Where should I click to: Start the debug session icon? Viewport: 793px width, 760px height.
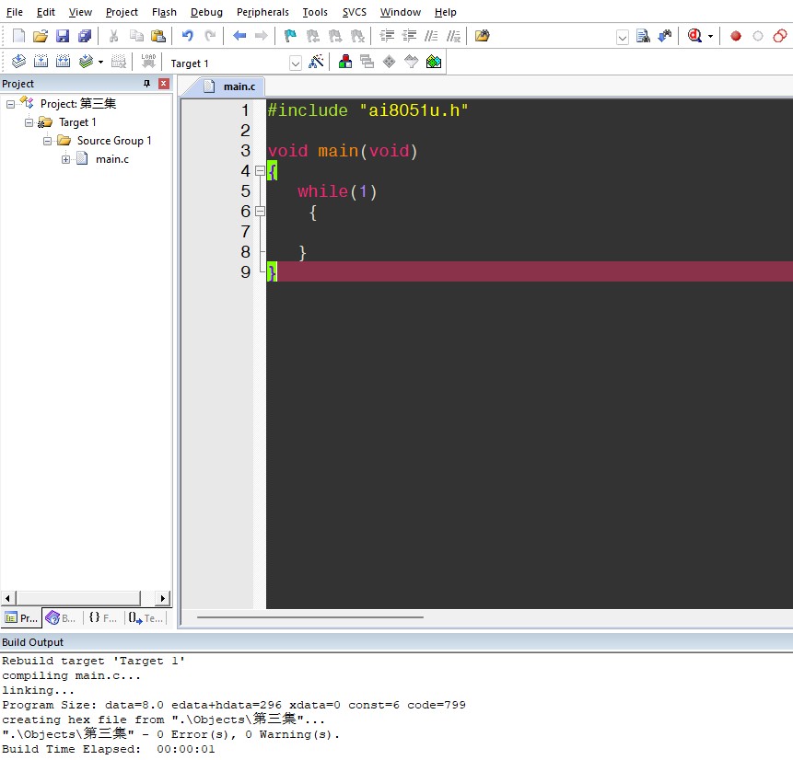[694, 36]
